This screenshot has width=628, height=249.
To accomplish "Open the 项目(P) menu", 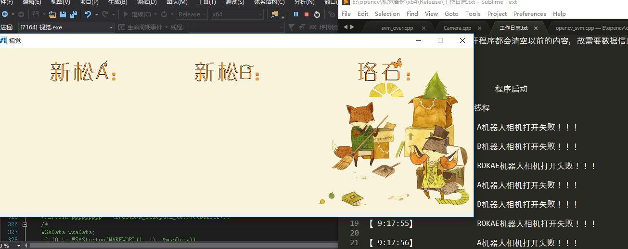I will point(89,2).
